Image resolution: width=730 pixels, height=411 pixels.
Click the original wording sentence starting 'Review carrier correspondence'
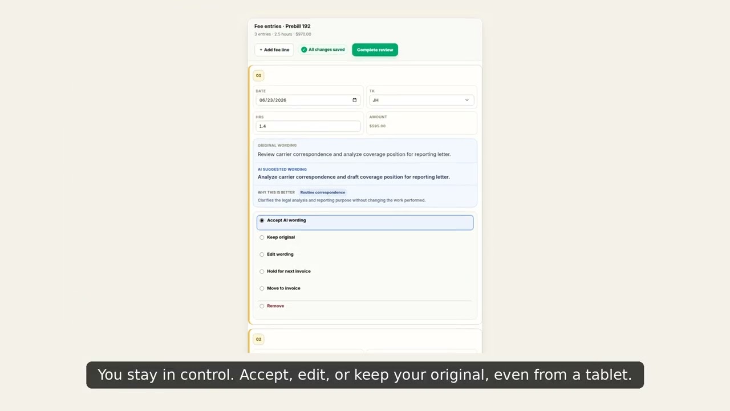(354, 154)
